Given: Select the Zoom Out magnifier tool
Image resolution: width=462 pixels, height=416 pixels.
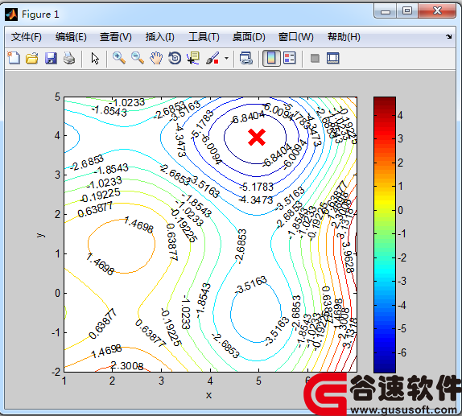Looking at the screenshot, I should (x=138, y=58).
